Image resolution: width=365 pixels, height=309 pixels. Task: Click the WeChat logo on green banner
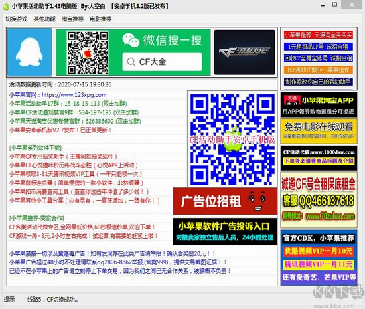pyautogui.click(x=131, y=40)
